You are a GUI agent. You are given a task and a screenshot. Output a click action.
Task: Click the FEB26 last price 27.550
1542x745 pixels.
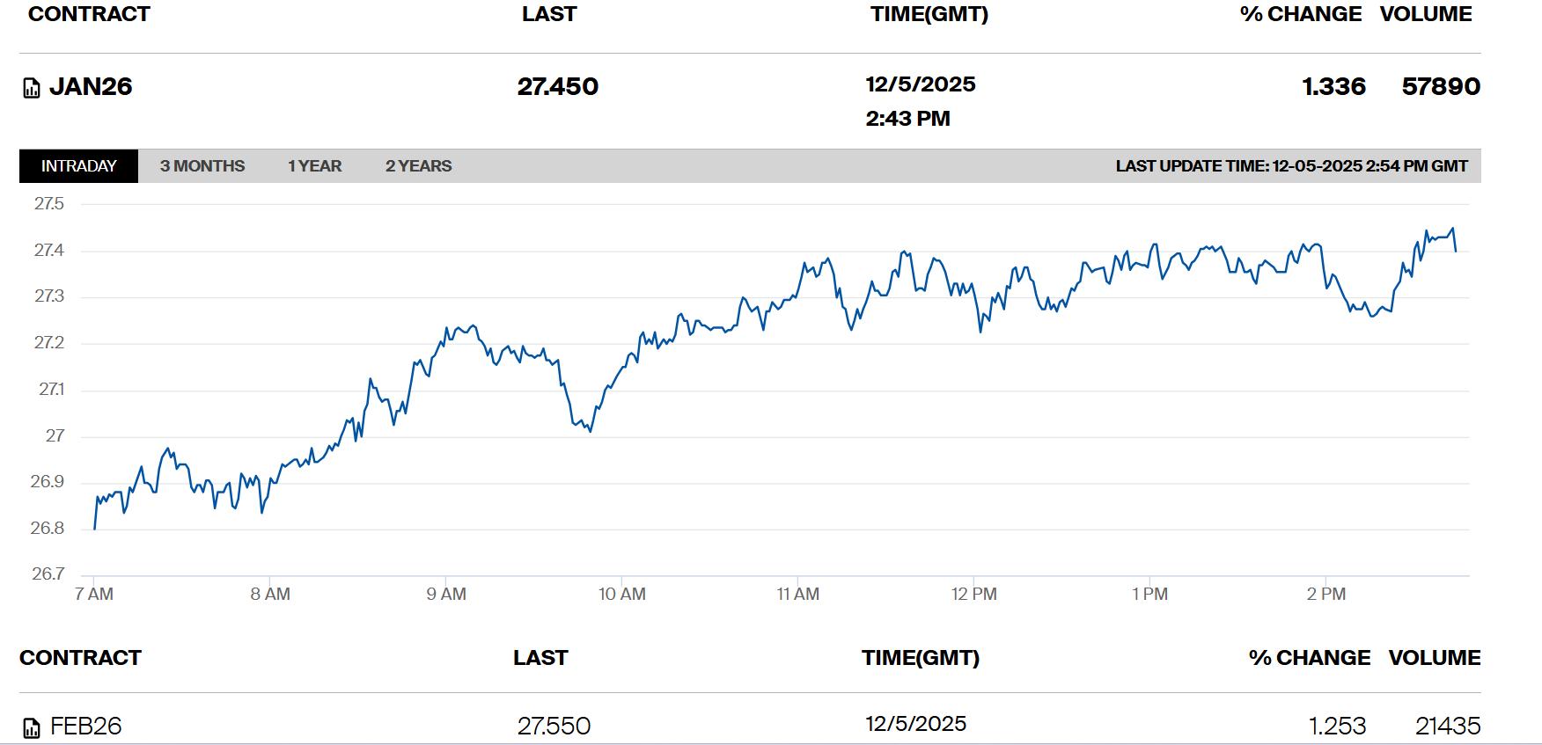[x=554, y=726]
